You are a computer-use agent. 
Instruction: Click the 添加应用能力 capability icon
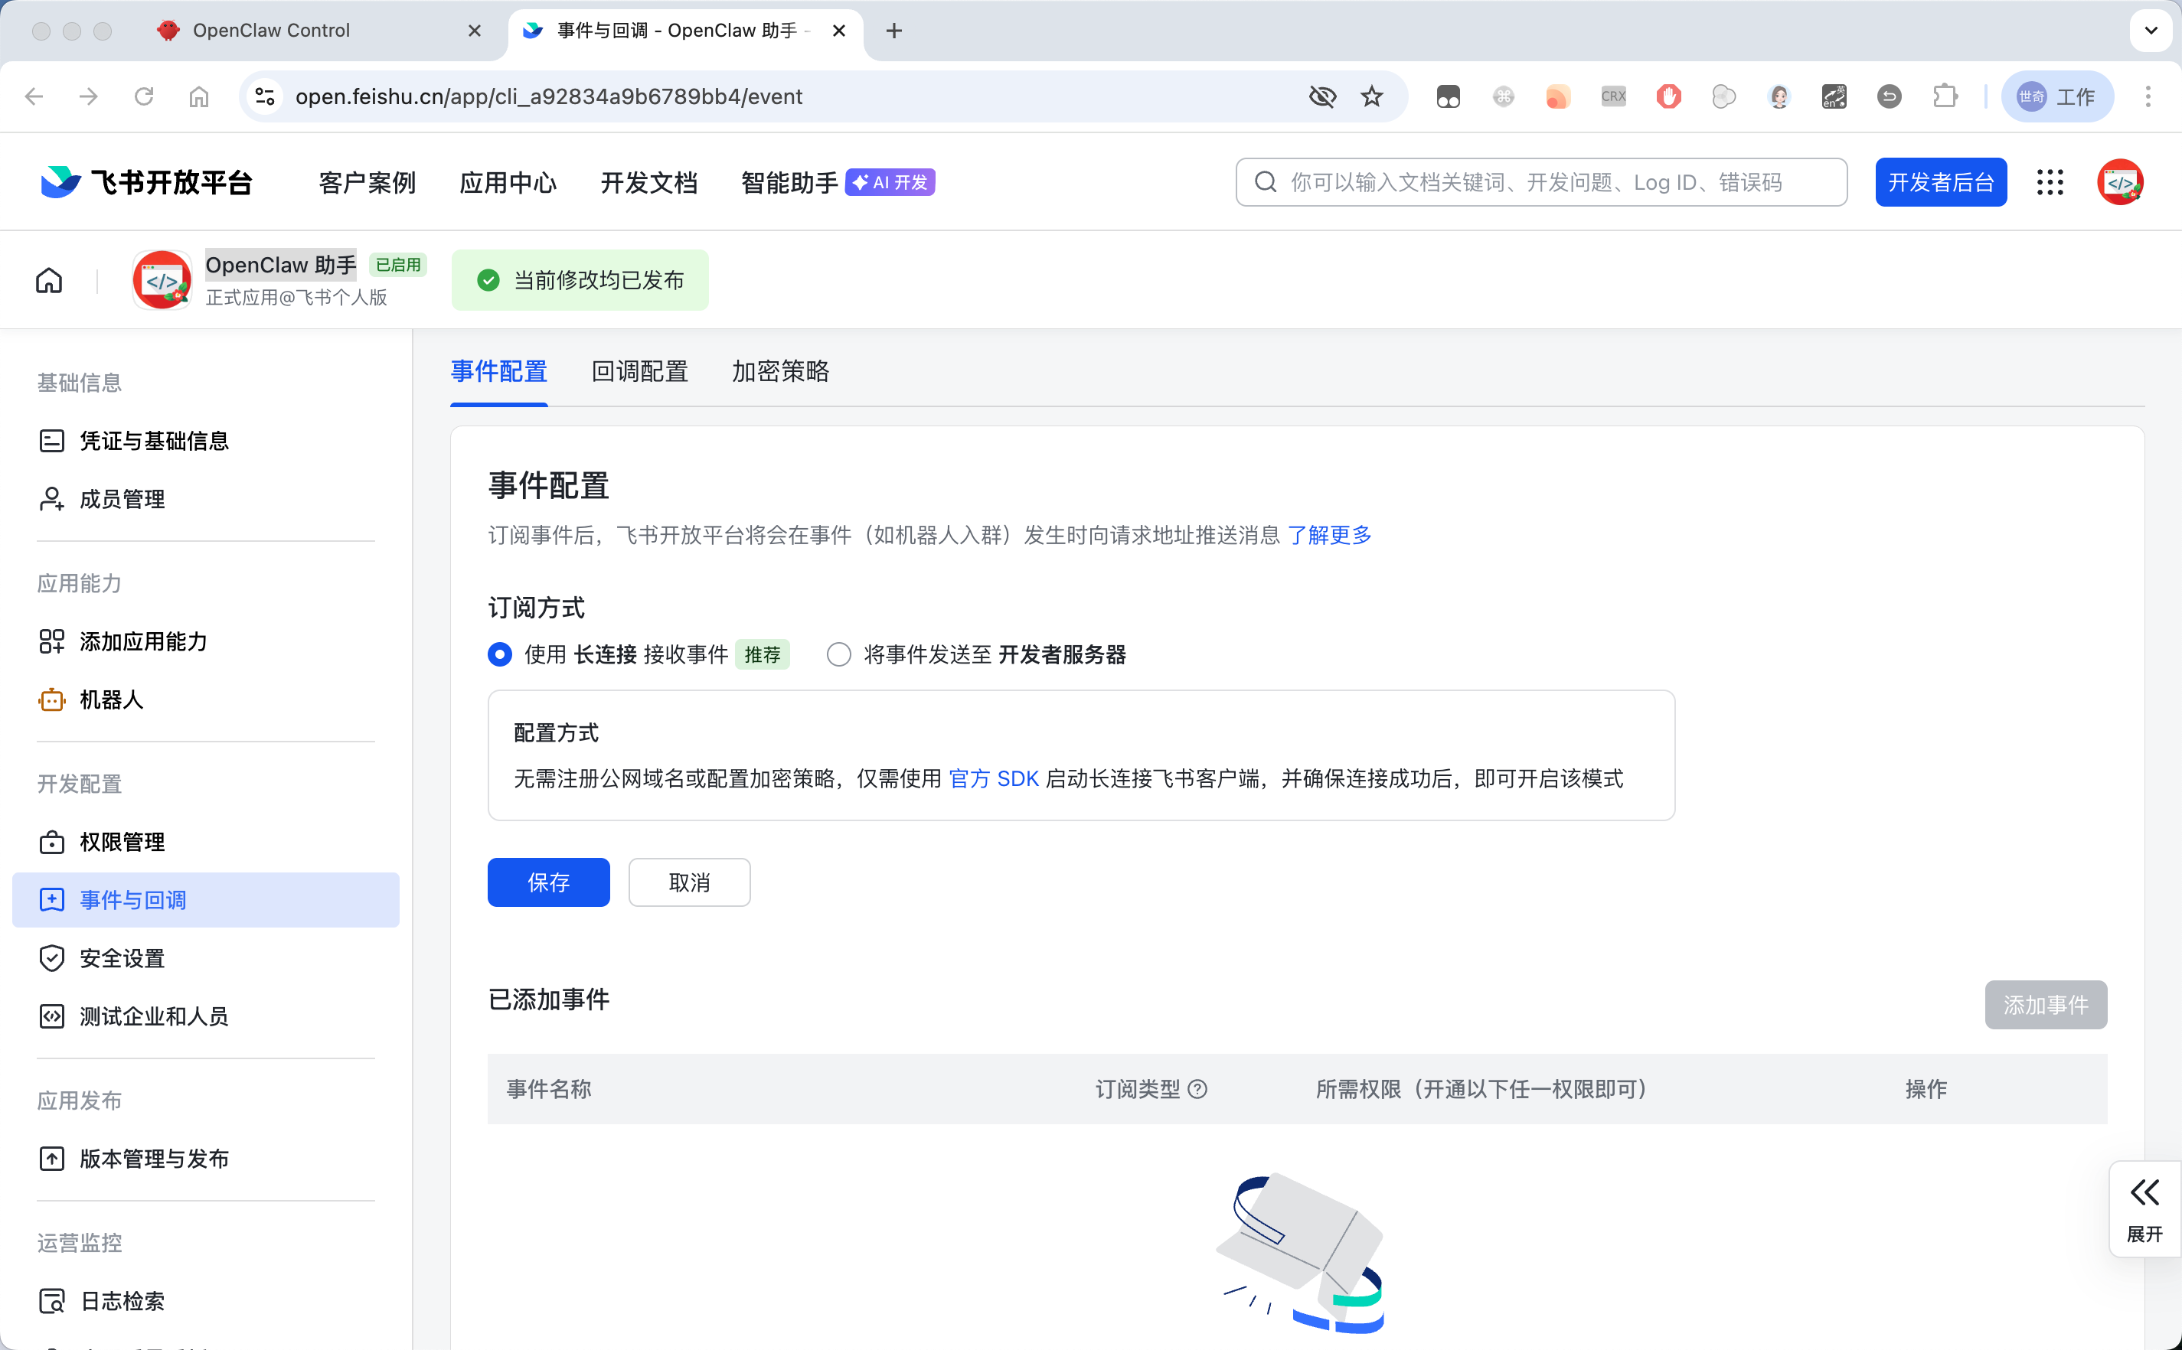pyautogui.click(x=51, y=641)
